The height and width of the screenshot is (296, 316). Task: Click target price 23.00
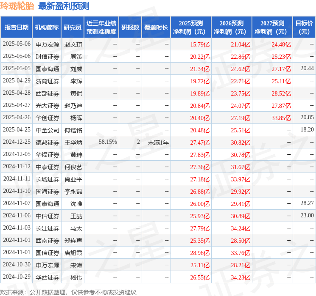307,215
